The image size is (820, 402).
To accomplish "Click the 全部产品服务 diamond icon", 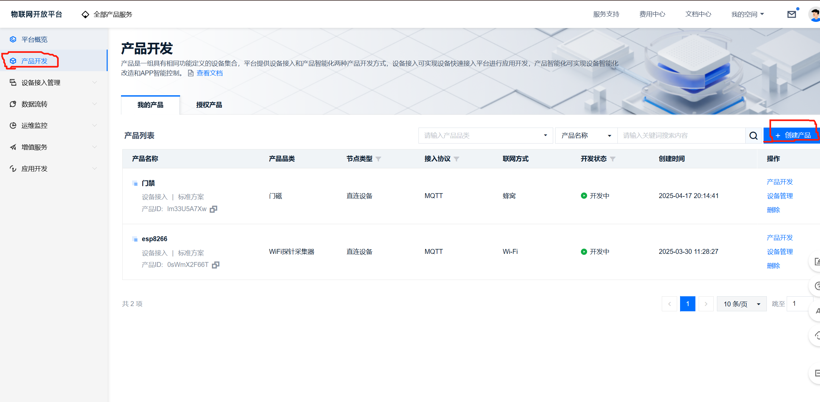I will point(85,15).
